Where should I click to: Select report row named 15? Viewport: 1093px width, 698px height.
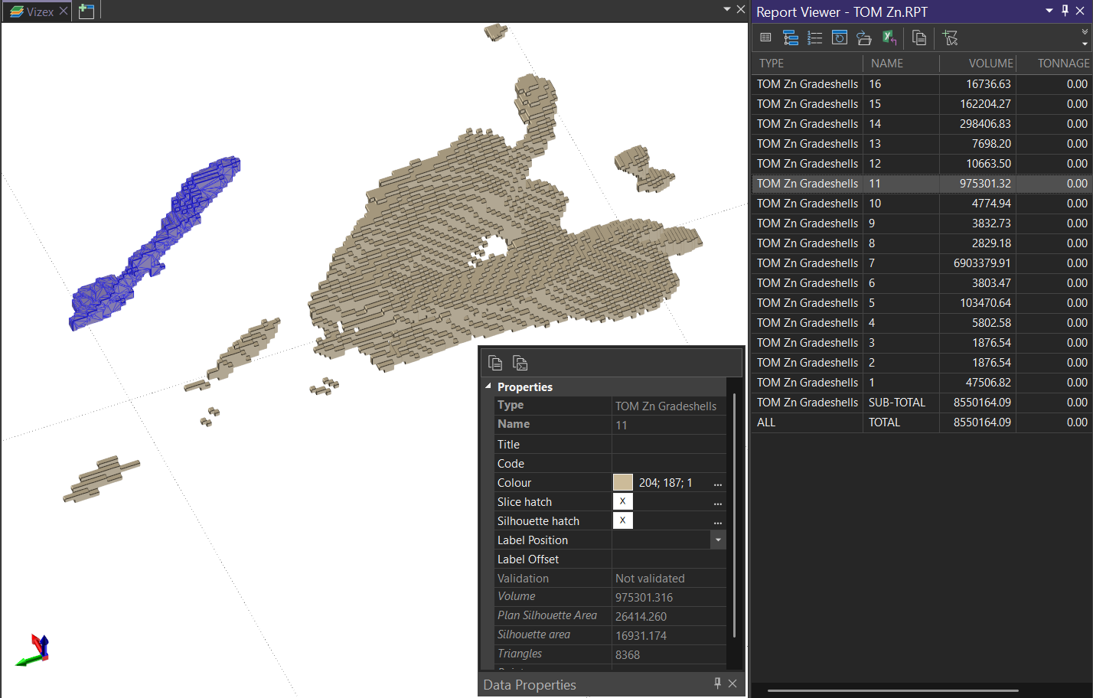click(922, 104)
